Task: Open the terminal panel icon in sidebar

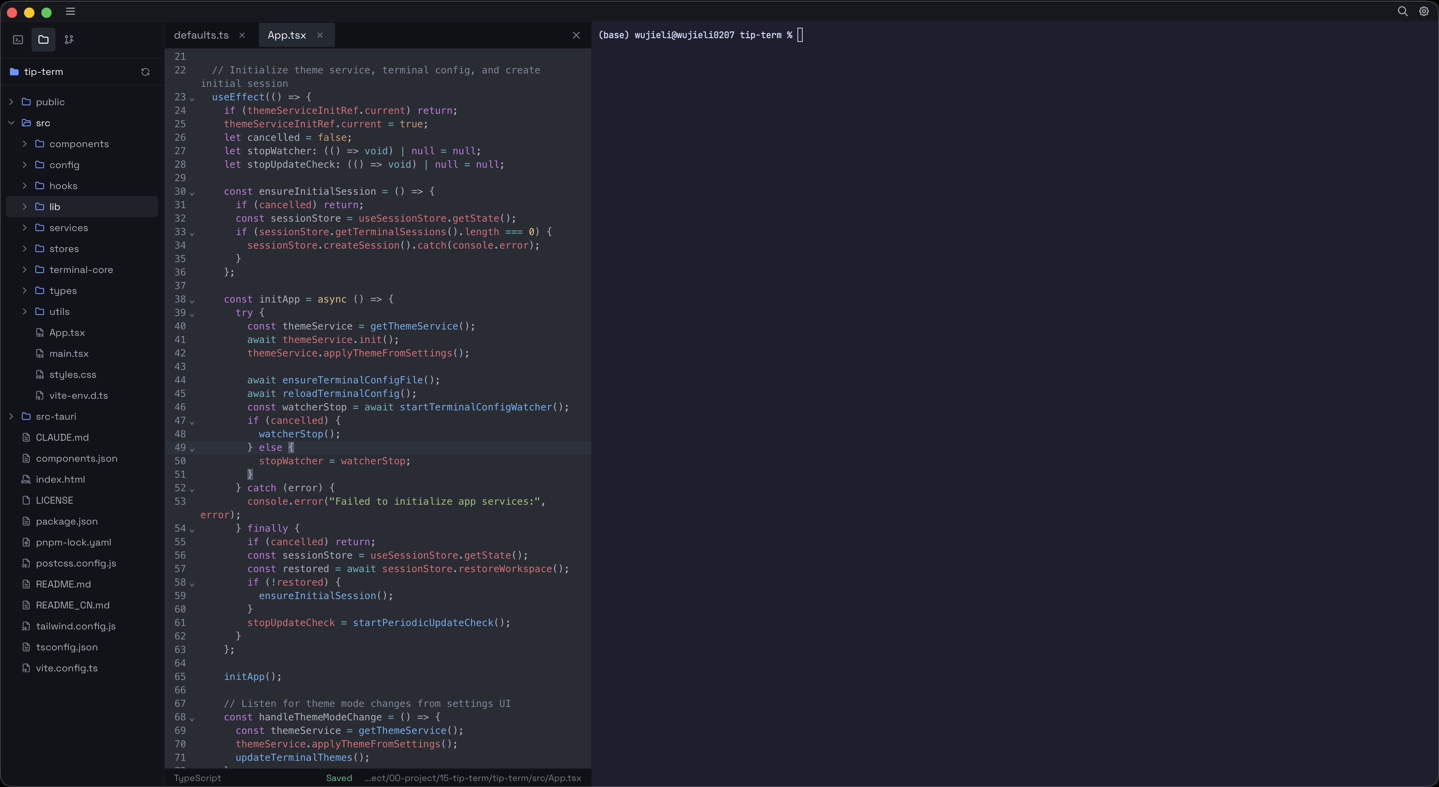Action: 18,40
